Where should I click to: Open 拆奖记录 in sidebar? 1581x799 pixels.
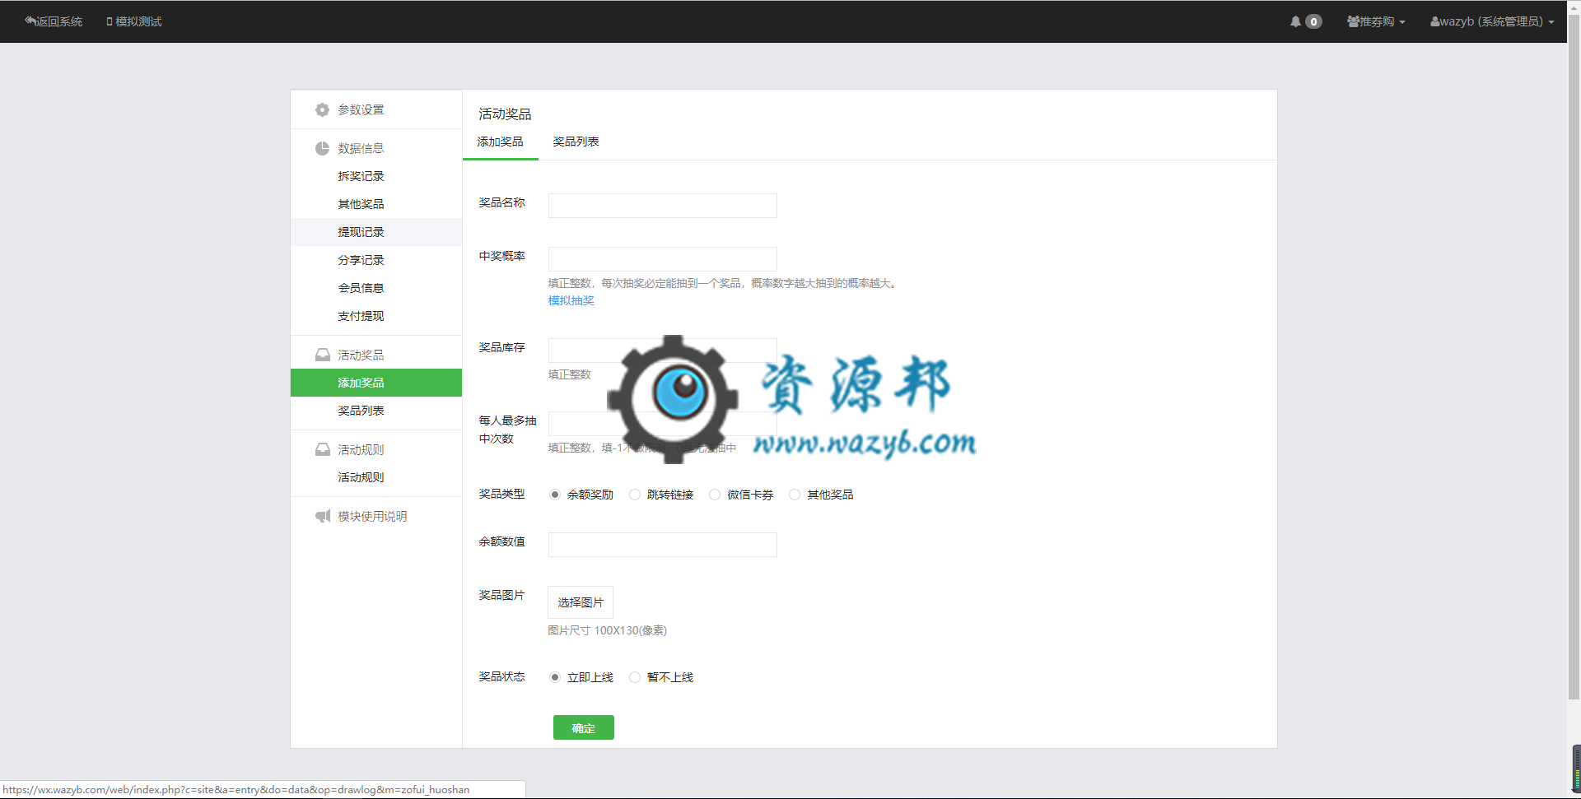click(376, 176)
